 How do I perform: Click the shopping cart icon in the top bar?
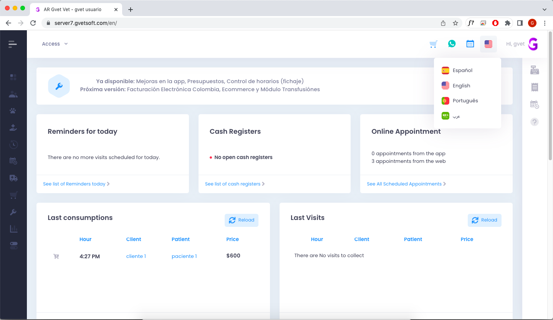point(433,44)
